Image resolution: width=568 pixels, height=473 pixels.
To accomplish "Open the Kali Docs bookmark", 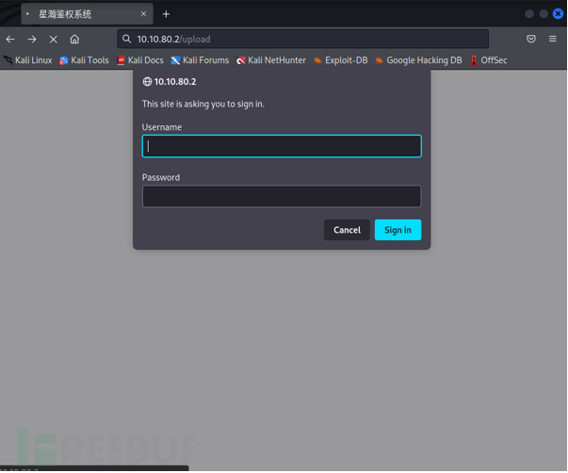I will (x=140, y=60).
